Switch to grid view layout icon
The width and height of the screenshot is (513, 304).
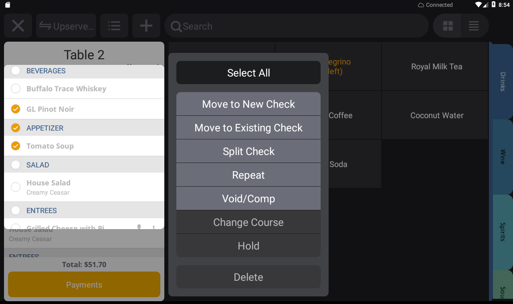click(x=448, y=26)
